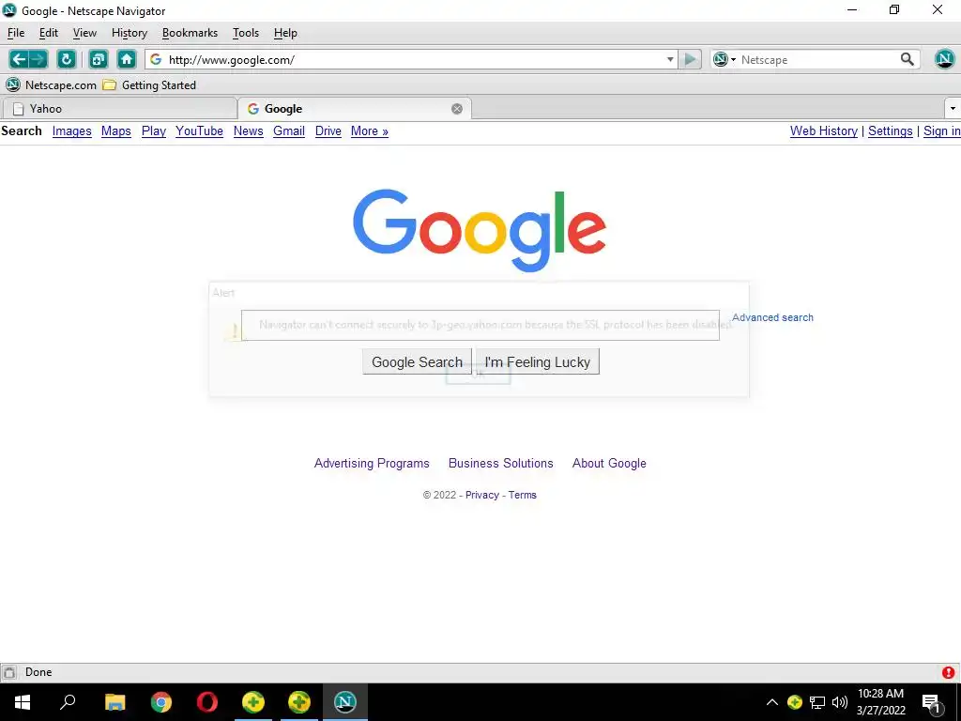Open the Advanced search link
The height and width of the screenshot is (721, 961).
[773, 317]
